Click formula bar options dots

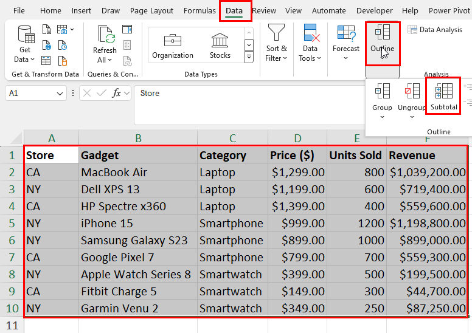[x=73, y=93]
